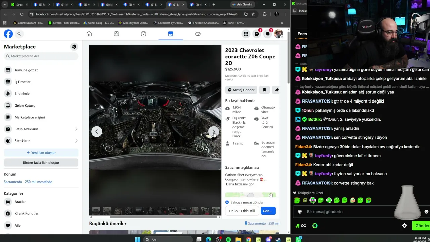Click the map info icon
430x242 pixels.
(271, 195)
